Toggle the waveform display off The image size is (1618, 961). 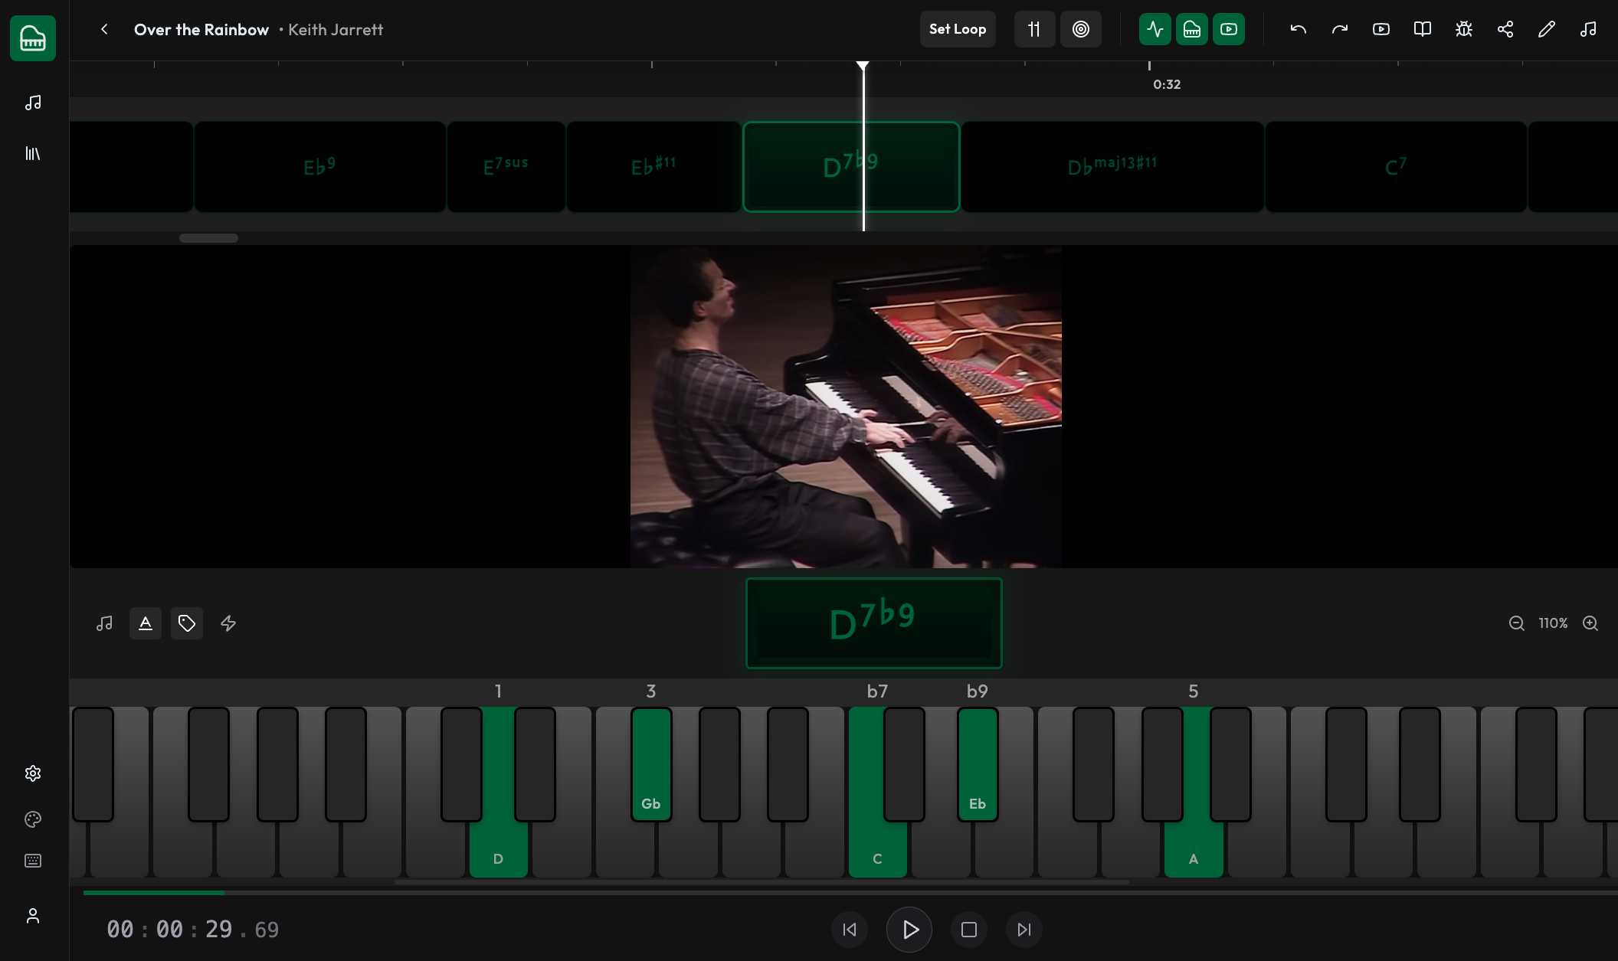pyautogui.click(x=1155, y=29)
